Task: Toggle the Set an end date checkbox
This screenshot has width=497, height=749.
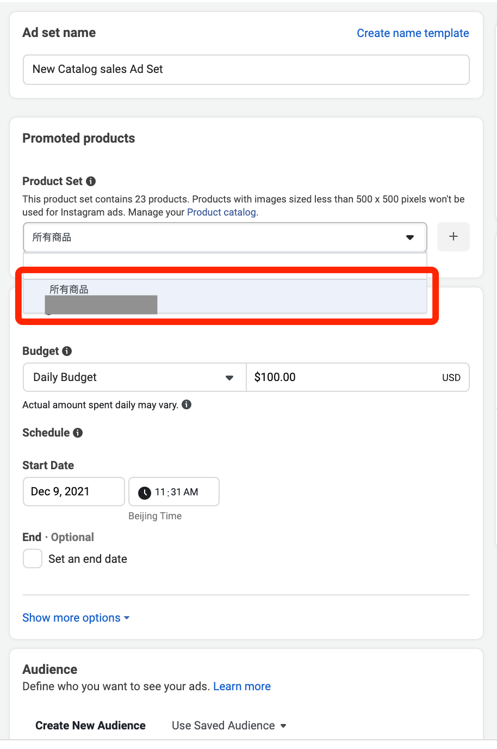Action: 33,558
